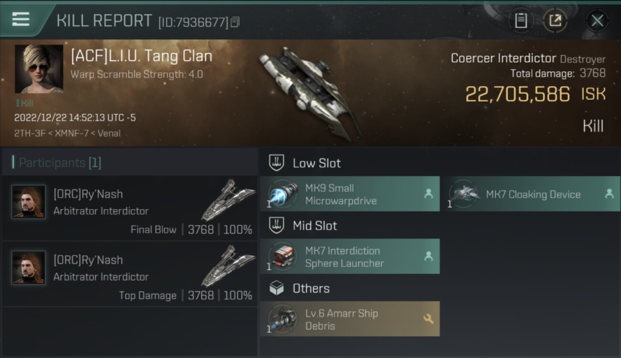This screenshot has width=621, height=358.
Task: Click the person icon on Microwarpdrive row
Action: pos(428,194)
